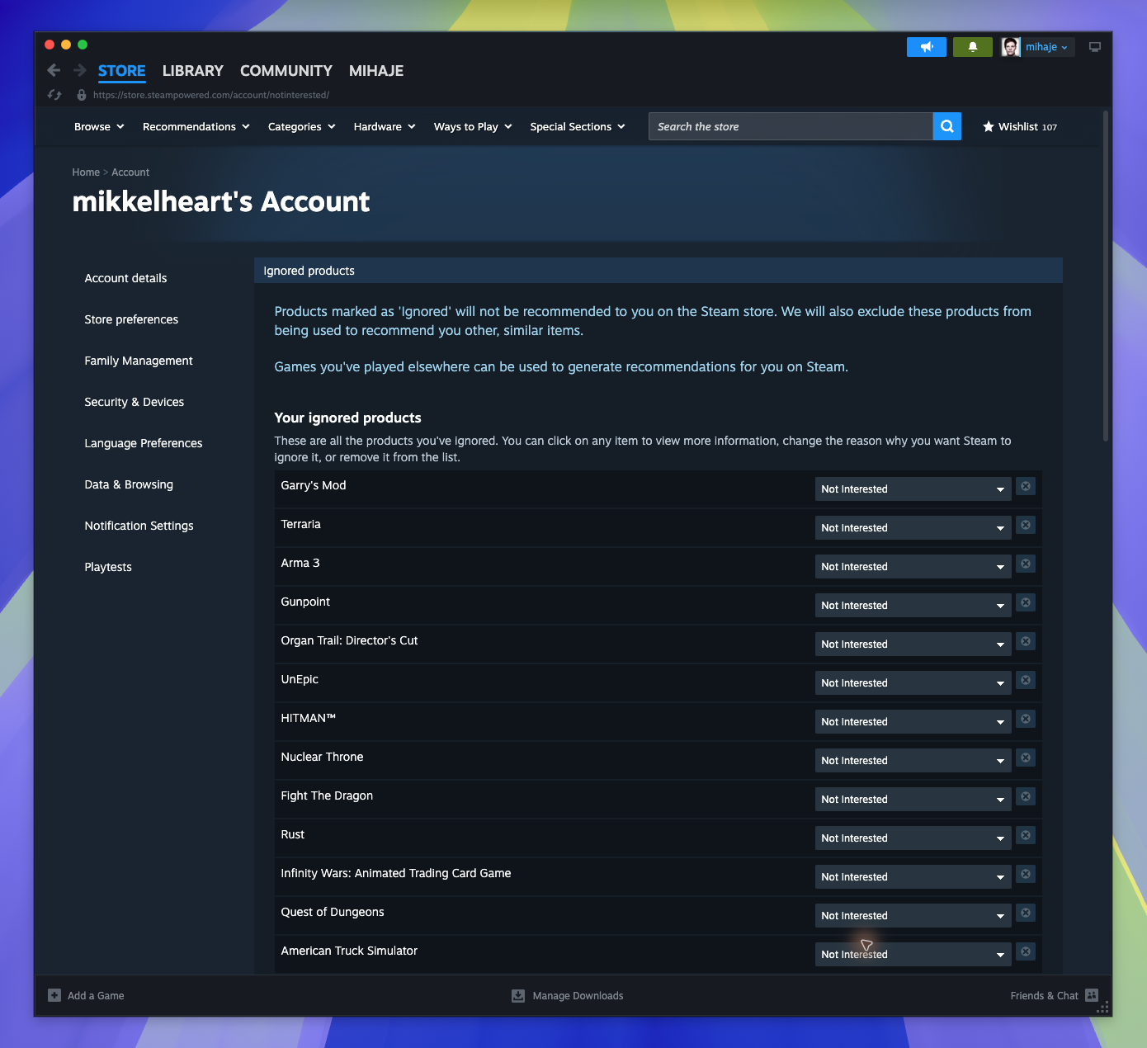The image size is (1147, 1048).
Task: Expand the Categories menu
Action: (302, 126)
